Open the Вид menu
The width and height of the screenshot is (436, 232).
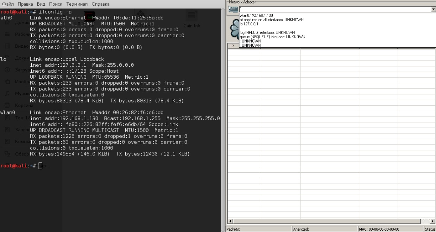[x=41, y=4]
